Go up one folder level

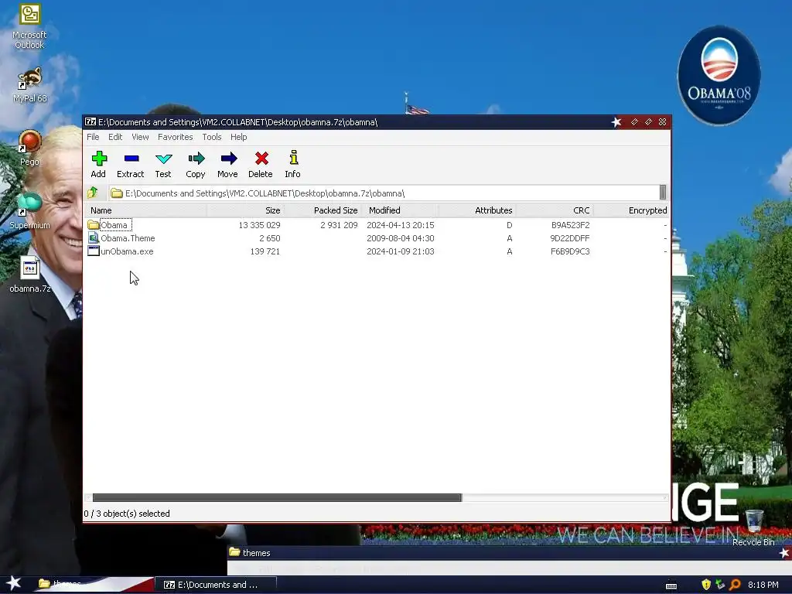point(93,193)
